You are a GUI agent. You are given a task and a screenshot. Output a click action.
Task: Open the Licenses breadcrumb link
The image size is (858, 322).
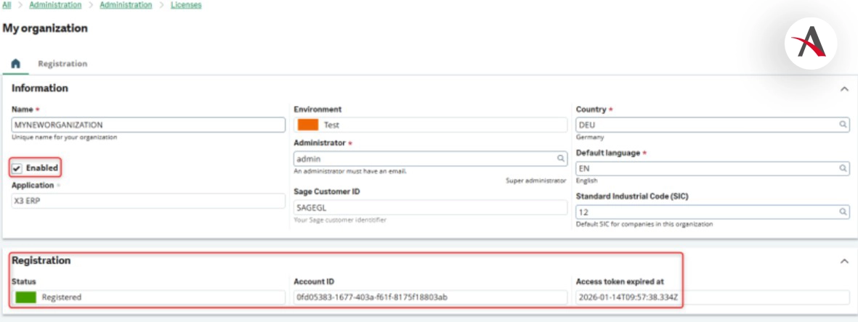pyautogui.click(x=186, y=5)
